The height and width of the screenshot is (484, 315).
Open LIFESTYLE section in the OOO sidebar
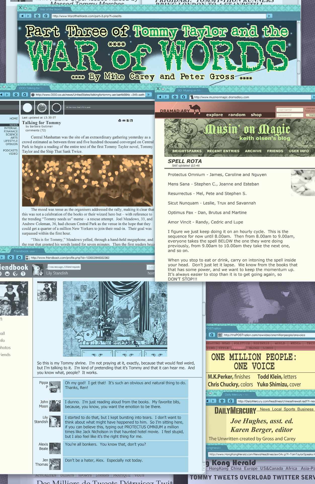pyautogui.click(x=11, y=141)
